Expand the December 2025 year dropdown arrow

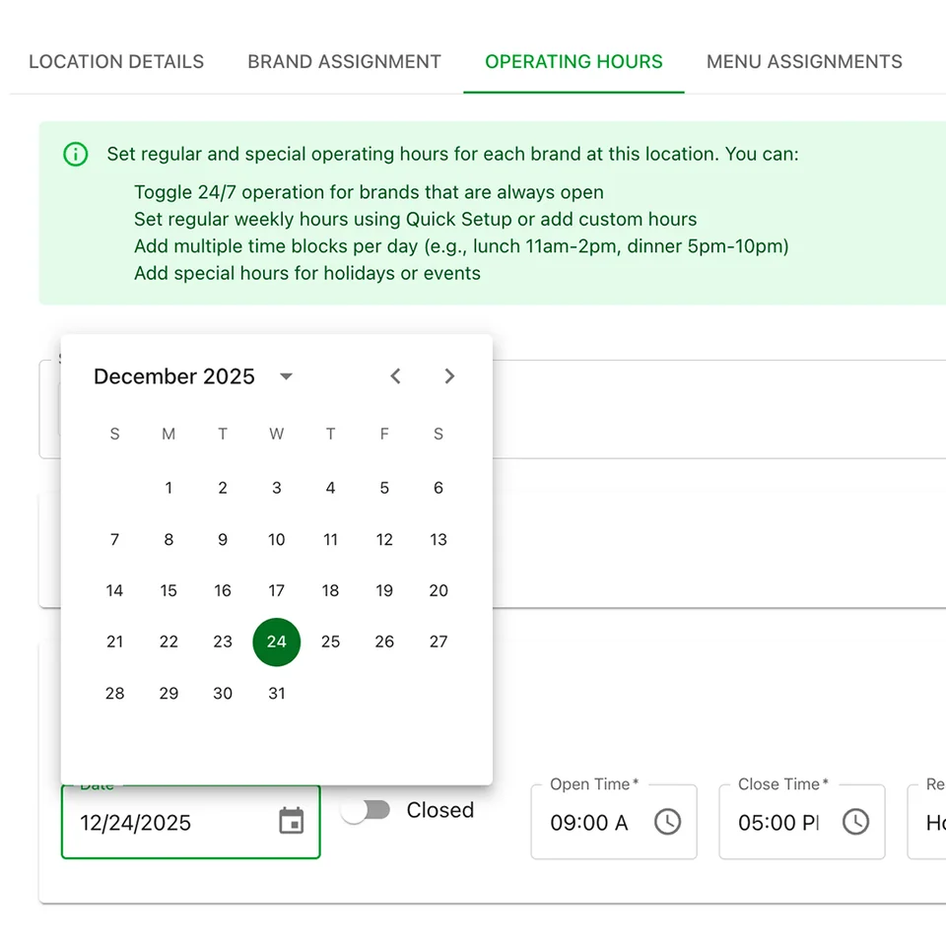(286, 376)
